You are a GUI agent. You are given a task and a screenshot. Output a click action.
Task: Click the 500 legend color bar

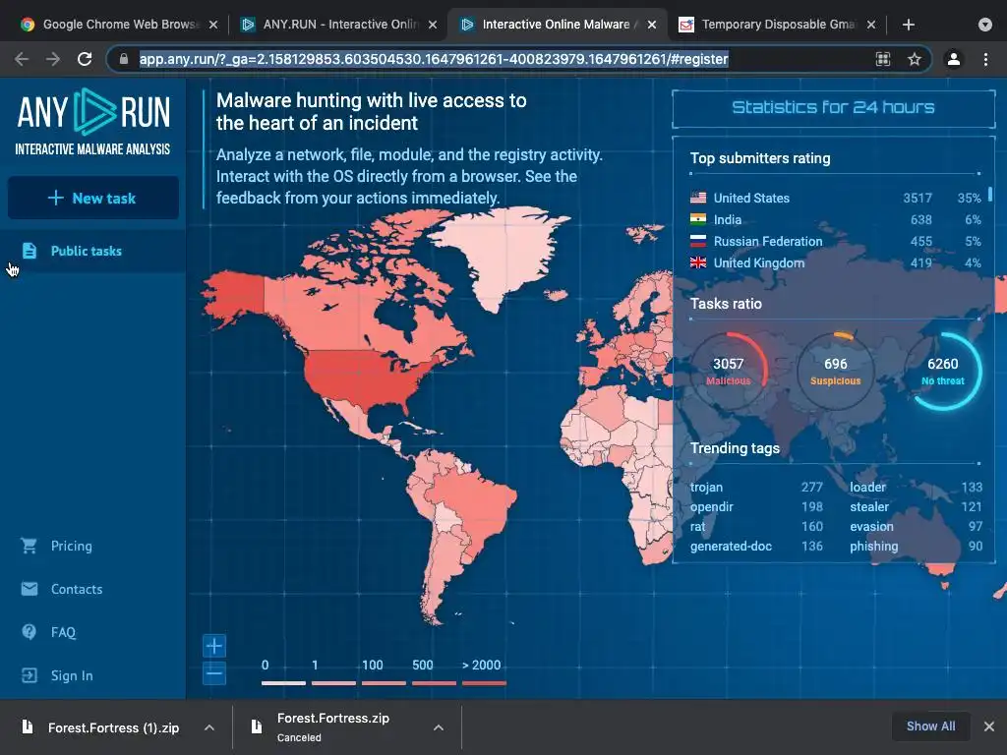434,683
